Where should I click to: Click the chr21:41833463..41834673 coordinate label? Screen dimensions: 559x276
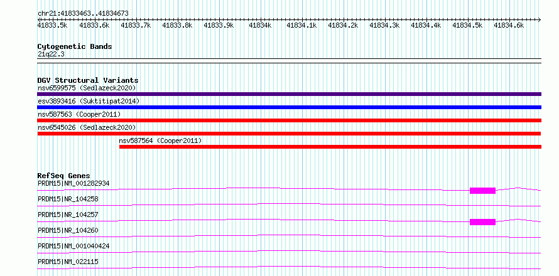(x=83, y=13)
